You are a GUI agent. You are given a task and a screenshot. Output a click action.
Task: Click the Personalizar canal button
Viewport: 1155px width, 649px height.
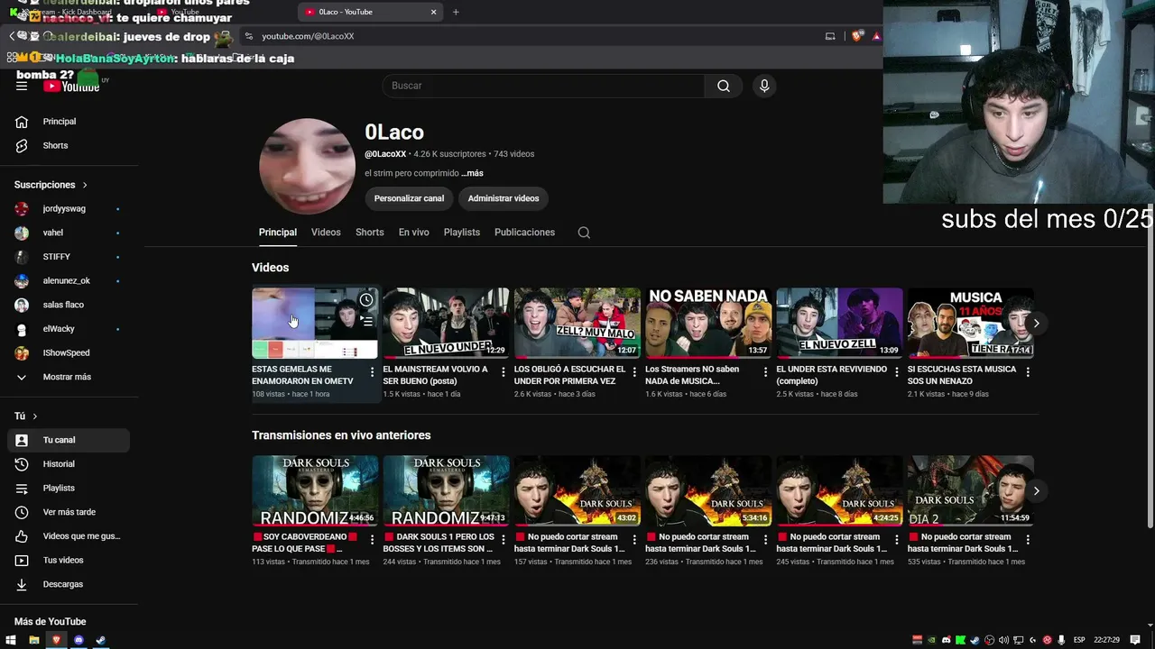pos(409,198)
